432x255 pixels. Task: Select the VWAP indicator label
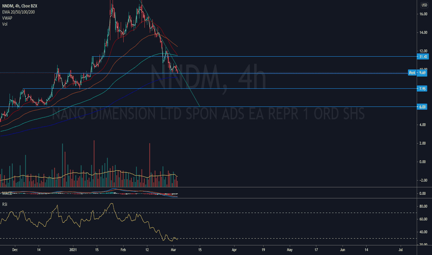pyautogui.click(x=7, y=18)
